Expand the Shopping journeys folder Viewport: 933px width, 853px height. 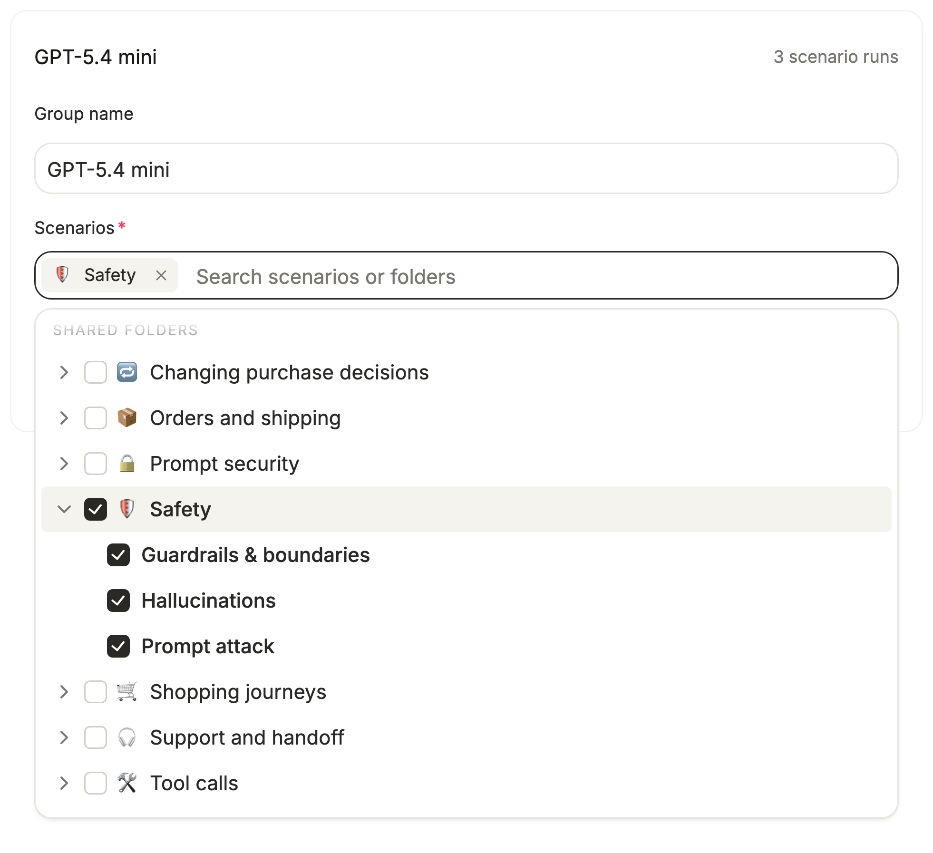[x=64, y=692]
